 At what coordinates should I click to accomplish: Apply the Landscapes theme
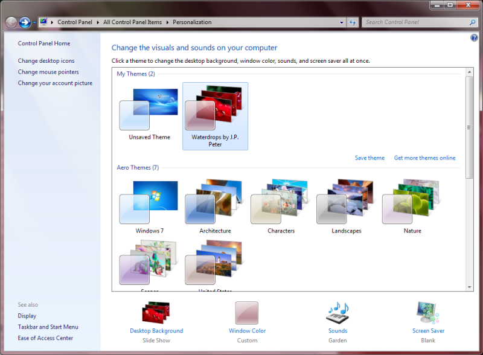point(346,201)
